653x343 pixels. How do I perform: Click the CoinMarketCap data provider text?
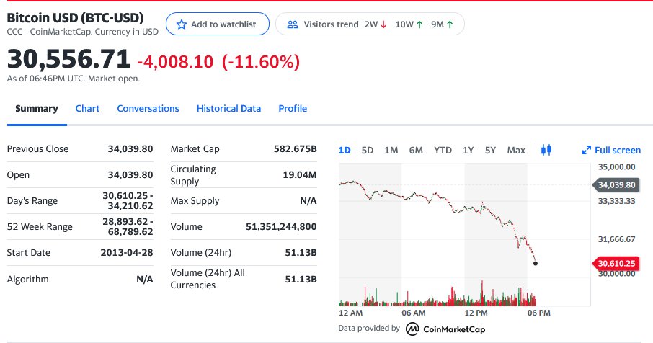click(x=454, y=329)
